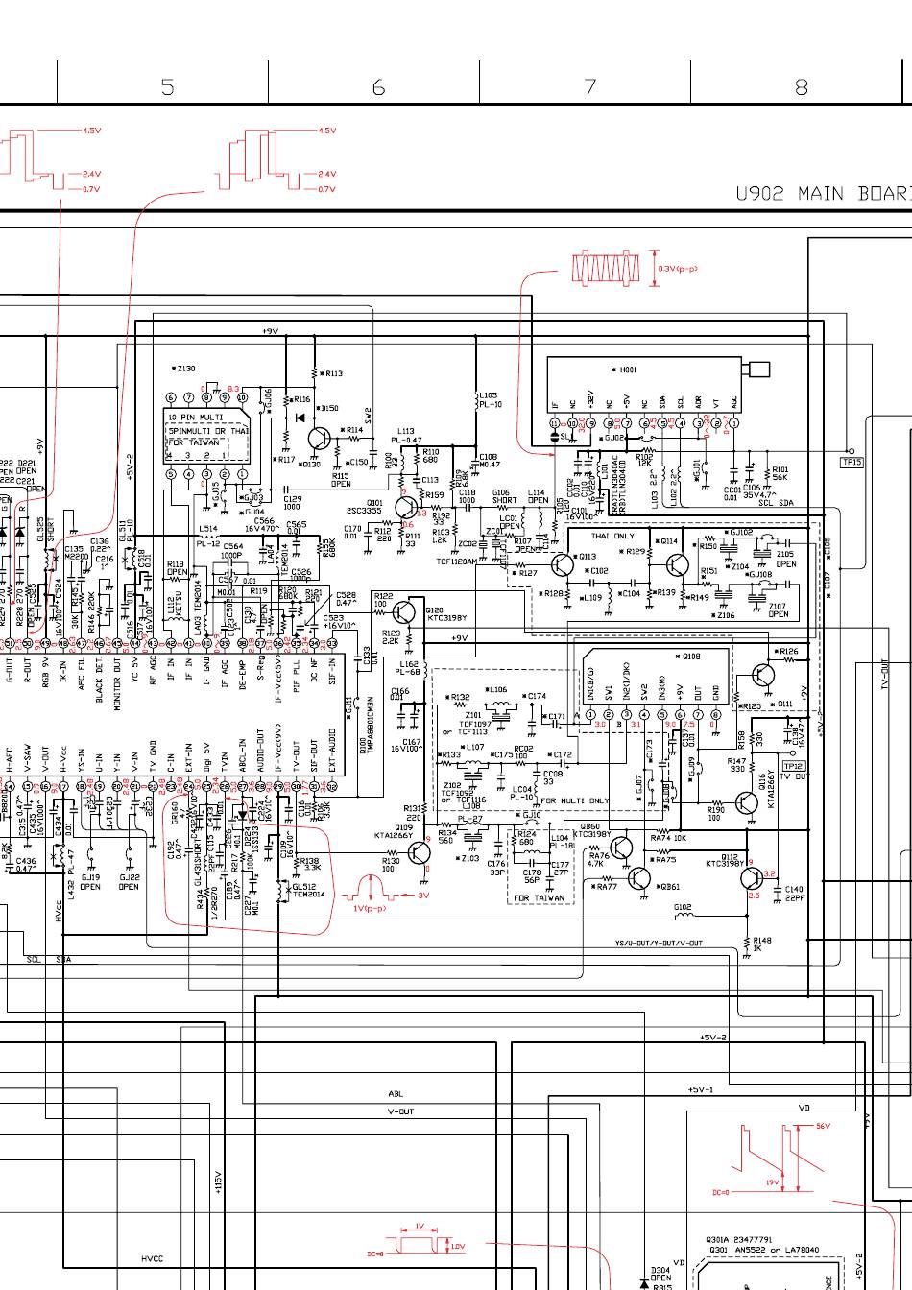Click the R101 56K resistor label
Image resolution: width=912 pixels, height=1290 pixels.
pyautogui.click(x=780, y=473)
